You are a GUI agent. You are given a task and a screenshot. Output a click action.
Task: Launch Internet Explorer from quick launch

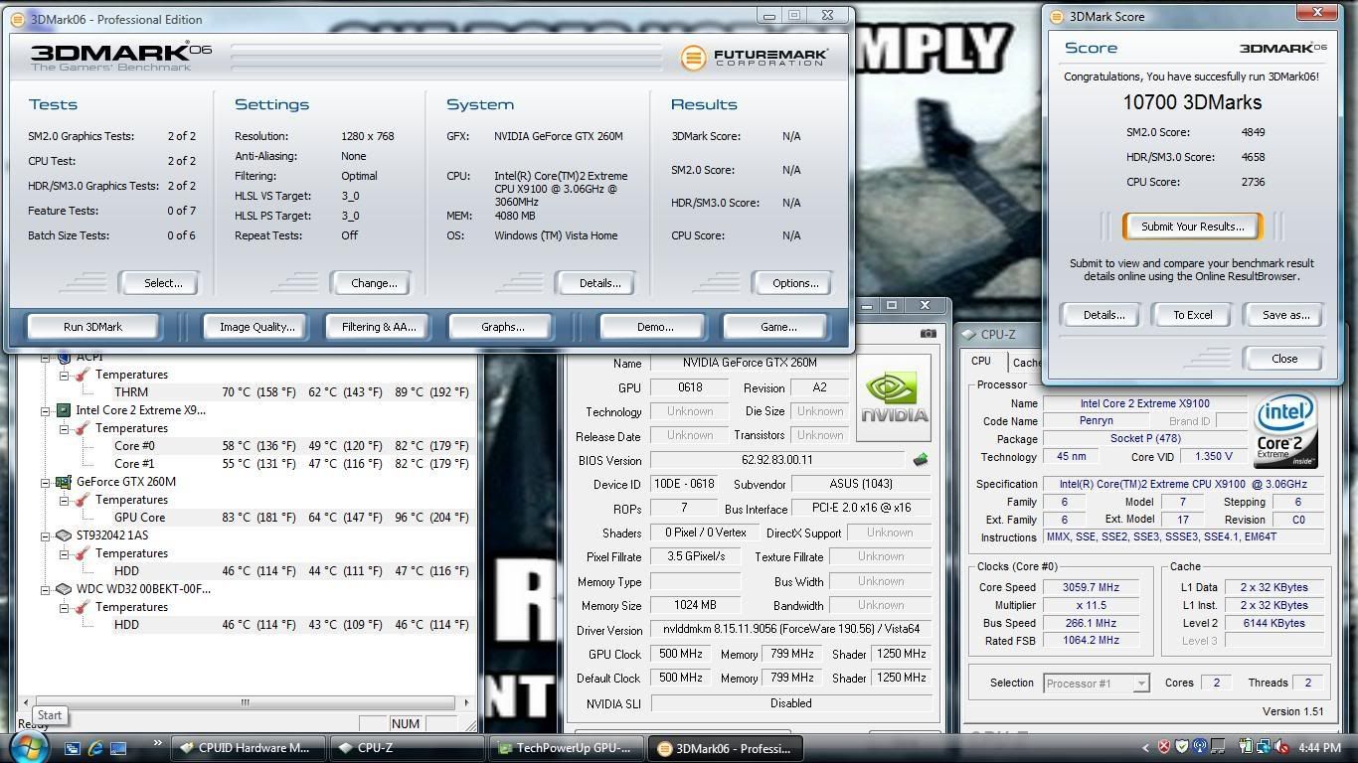[x=95, y=748]
